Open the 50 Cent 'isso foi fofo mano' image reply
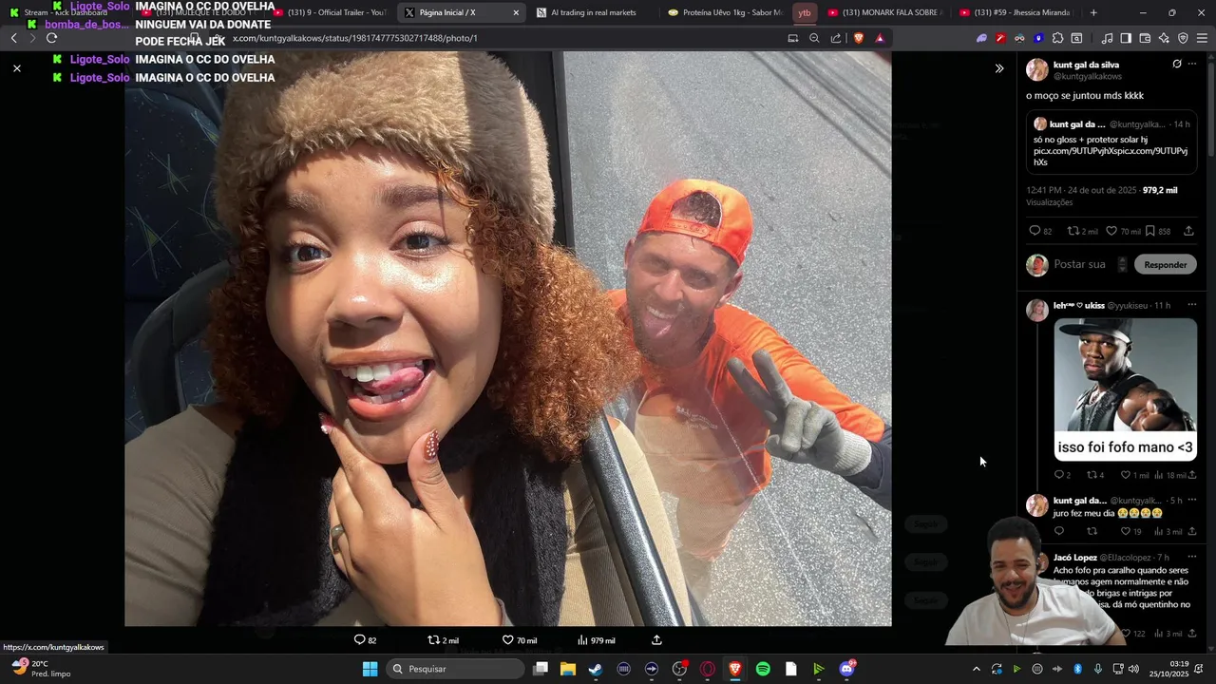 click(x=1126, y=389)
